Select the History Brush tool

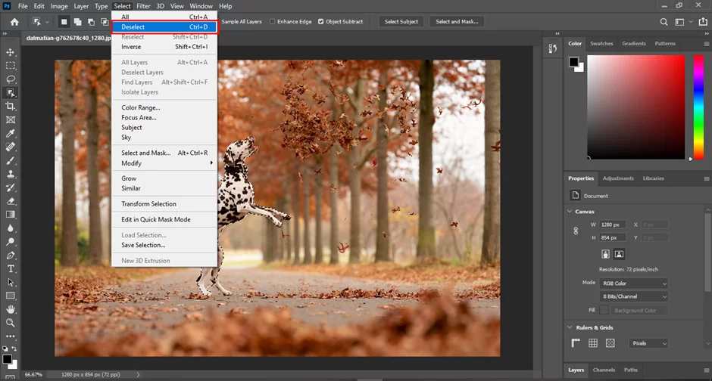(11, 187)
